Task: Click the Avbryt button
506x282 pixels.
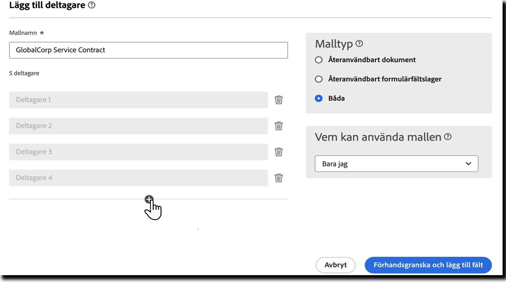Action: 335,265
